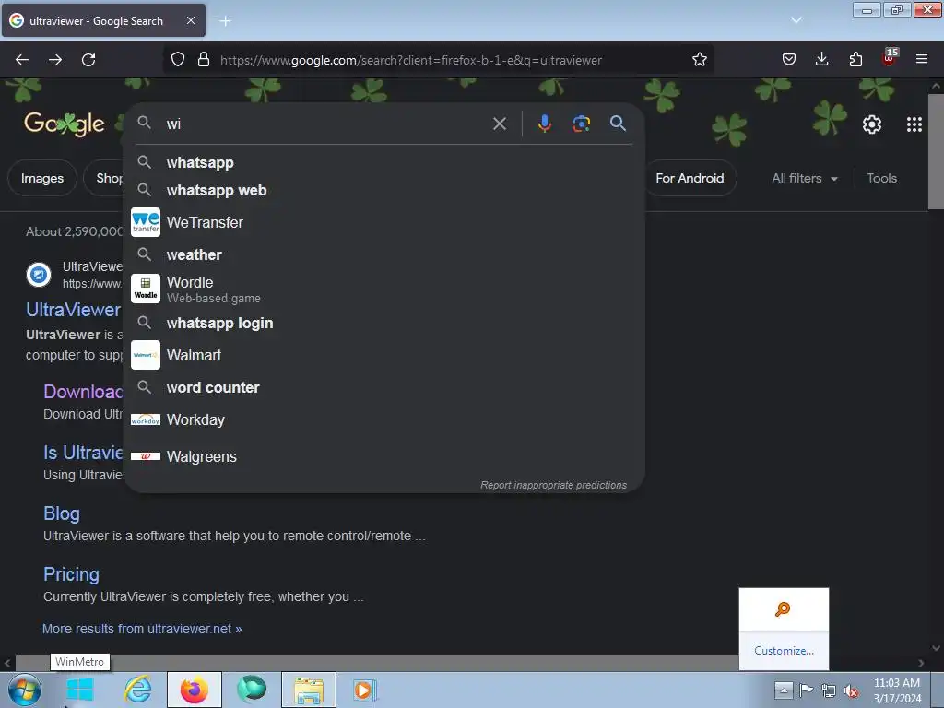Open Google quick settings gear

(x=872, y=124)
